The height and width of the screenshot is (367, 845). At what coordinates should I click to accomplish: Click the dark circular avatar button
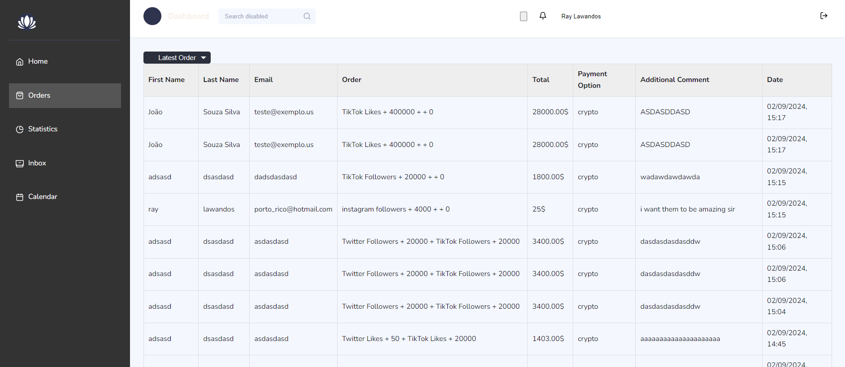pos(152,16)
